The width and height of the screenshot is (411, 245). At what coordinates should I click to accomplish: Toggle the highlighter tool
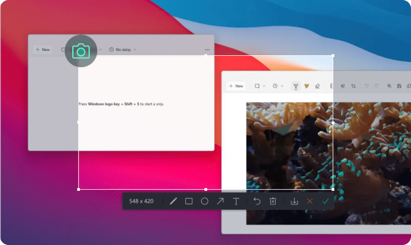coord(307,86)
